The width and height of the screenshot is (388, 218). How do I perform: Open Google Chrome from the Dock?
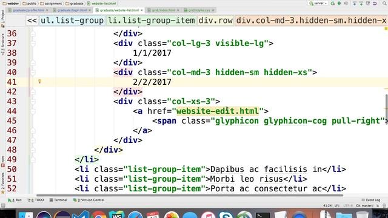click(99, 214)
